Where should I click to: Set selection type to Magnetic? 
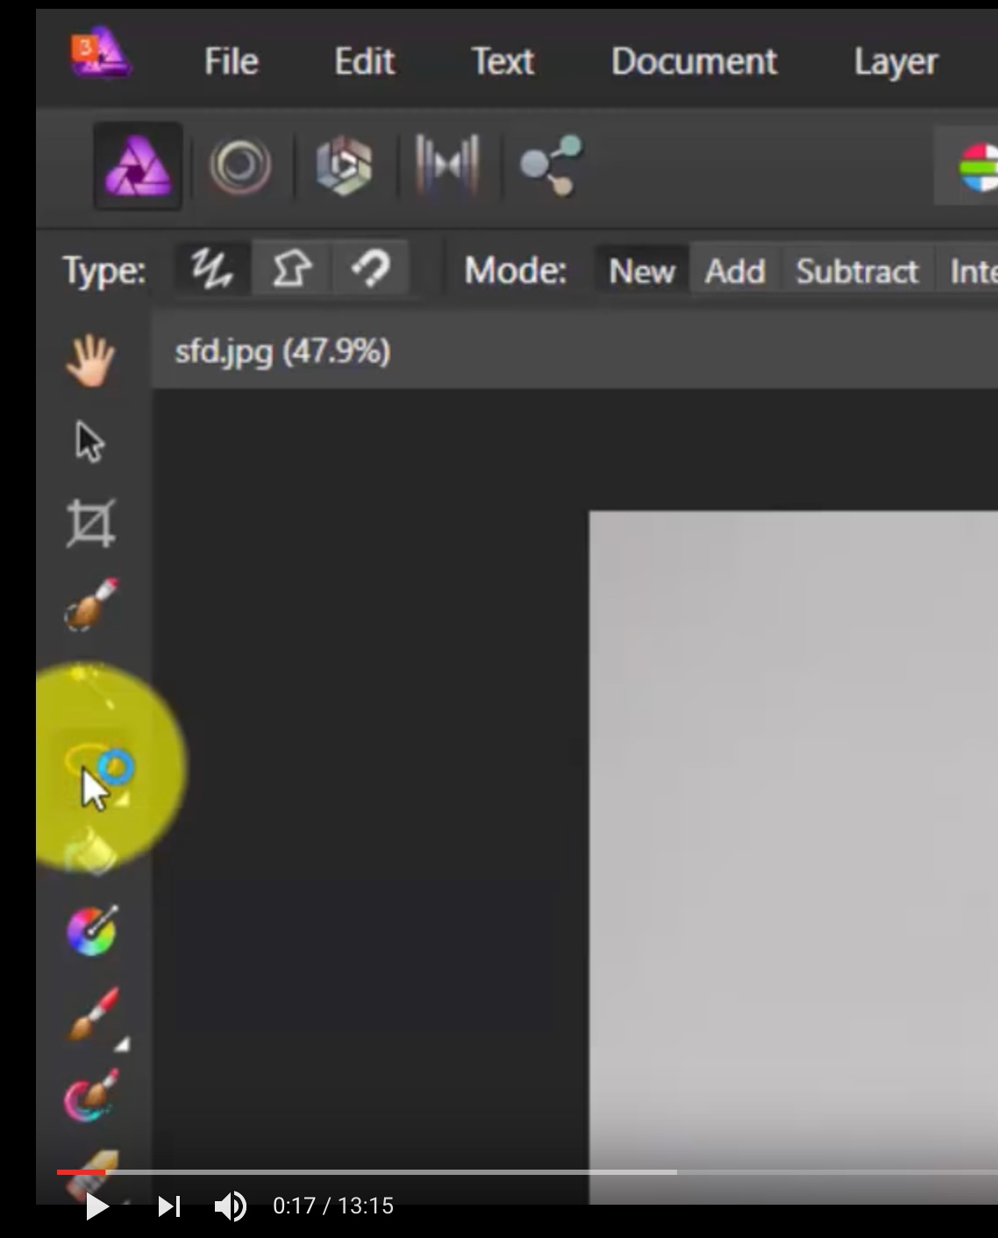[x=372, y=269]
